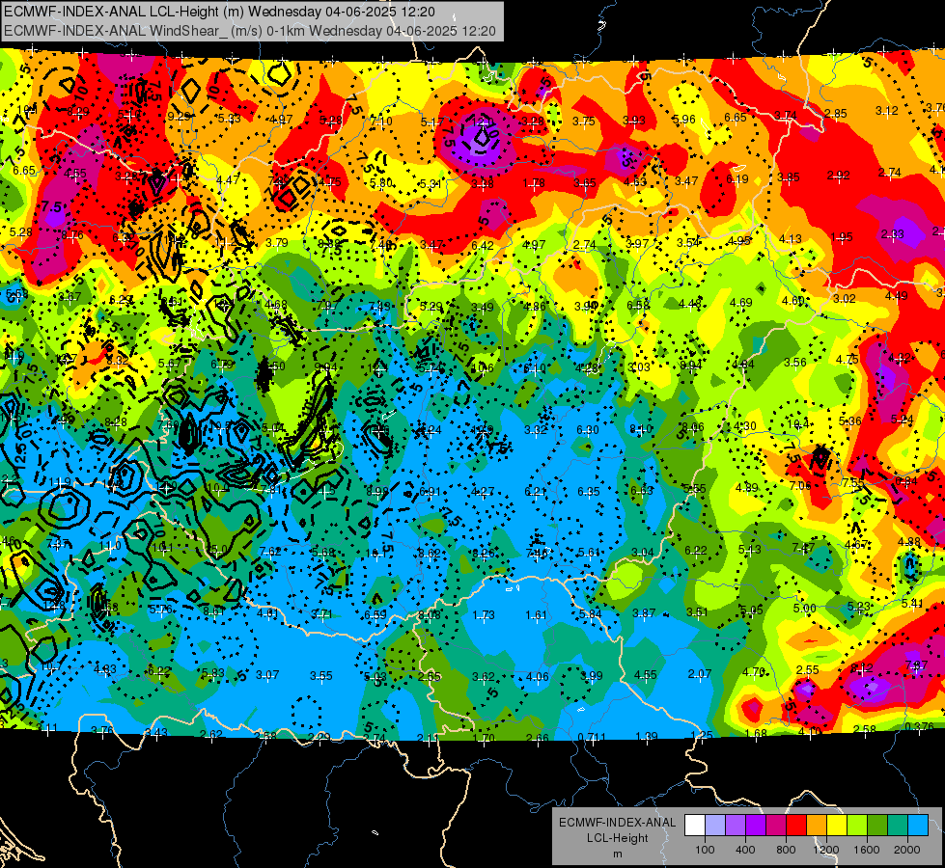This screenshot has height=868, width=945.
Task: Click the map value 2.85
Action: [836, 113]
